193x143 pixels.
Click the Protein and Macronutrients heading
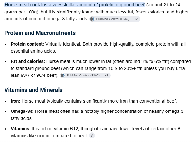[40, 33]
